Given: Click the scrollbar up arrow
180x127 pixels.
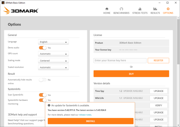Looking at the screenshot, I should click(x=178, y=18).
